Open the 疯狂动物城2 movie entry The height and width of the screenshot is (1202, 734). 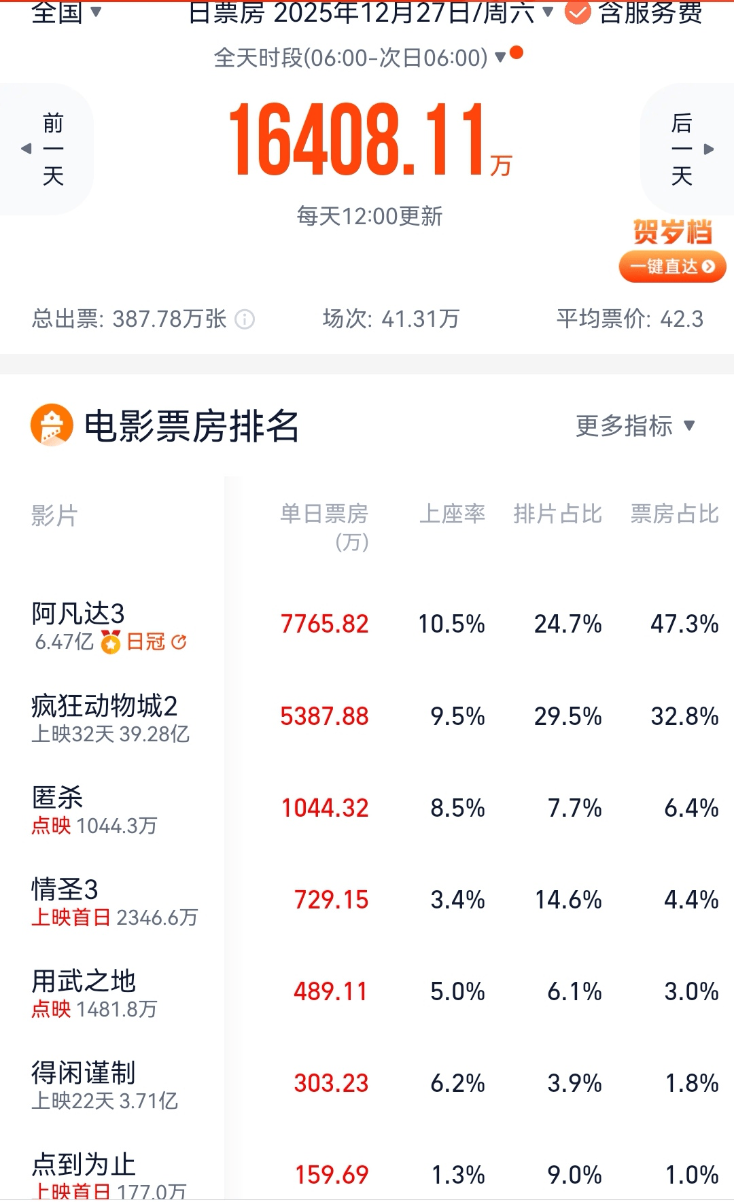point(104,706)
